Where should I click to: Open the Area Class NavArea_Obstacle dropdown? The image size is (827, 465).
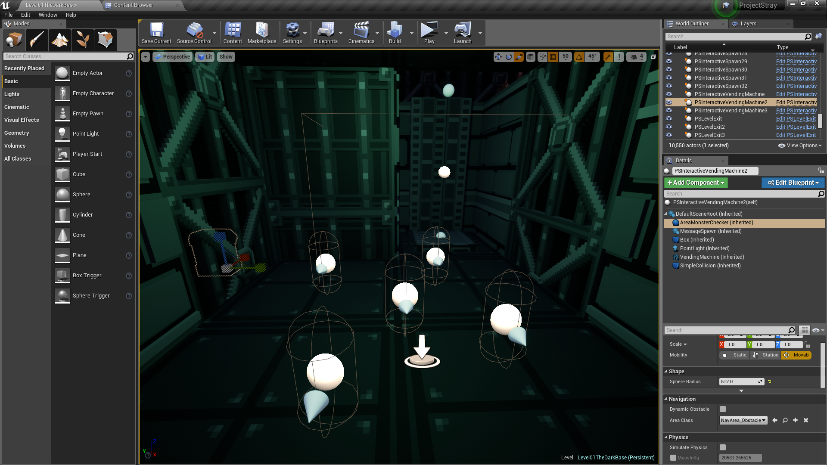coord(743,420)
